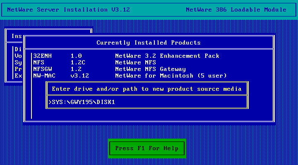Click the Enter drive and/or path prompt
Screen dimensions: 298x165
[x=147, y=89]
